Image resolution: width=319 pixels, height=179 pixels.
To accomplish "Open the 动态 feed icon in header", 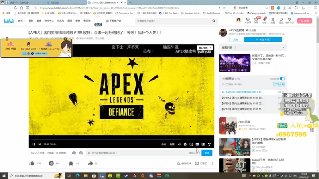I will (x=264, y=21).
